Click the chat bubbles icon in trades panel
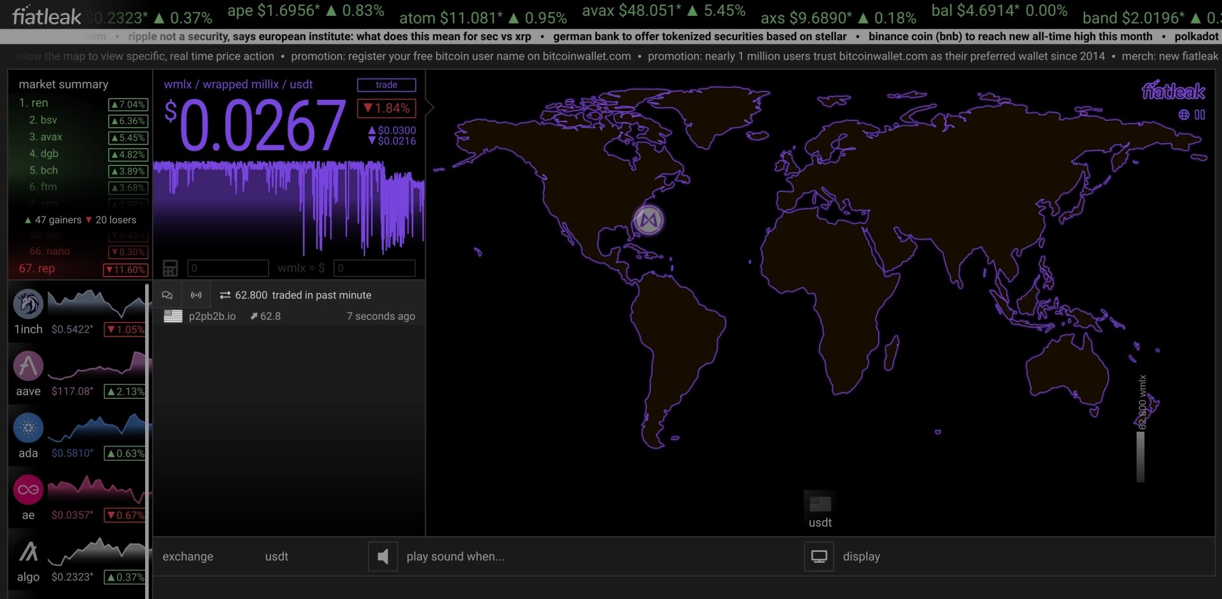1222x599 pixels. 167,295
